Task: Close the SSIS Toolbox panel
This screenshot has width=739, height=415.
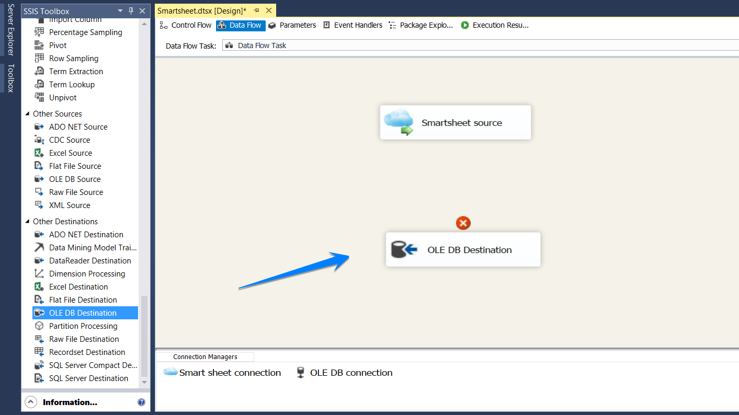Action: 142,10
